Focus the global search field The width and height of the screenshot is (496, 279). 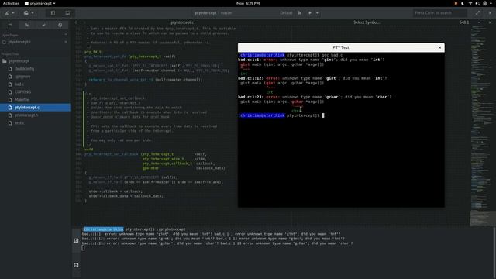[439, 13]
